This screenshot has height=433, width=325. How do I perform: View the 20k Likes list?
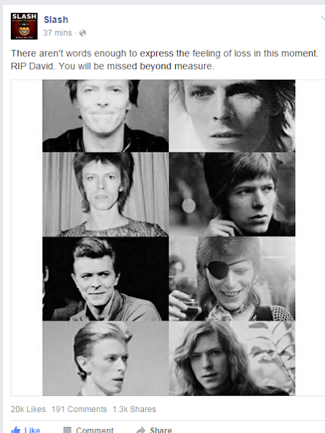(28, 409)
